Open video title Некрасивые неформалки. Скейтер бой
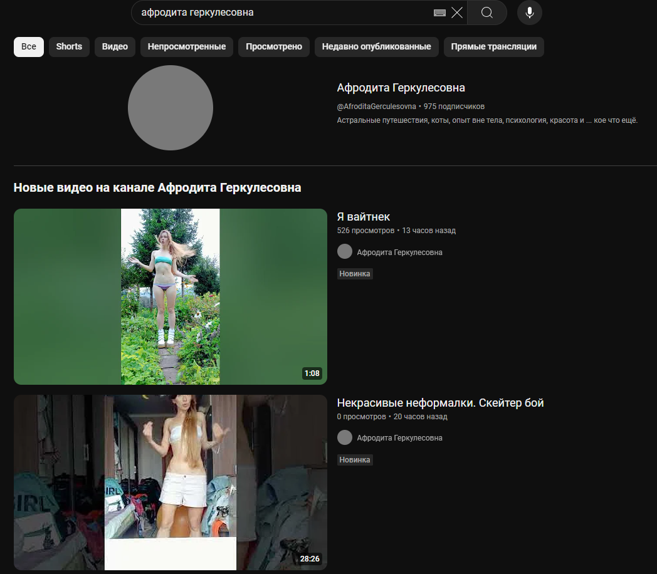 (x=440, y=403)
